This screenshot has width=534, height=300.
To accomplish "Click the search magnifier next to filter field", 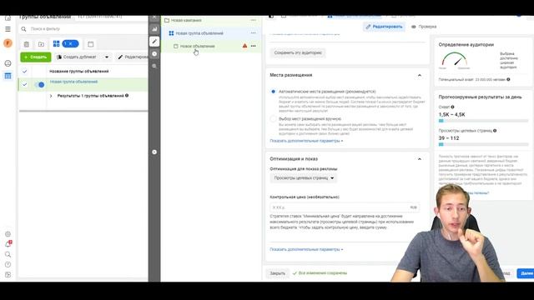I will tap(23, 29).
